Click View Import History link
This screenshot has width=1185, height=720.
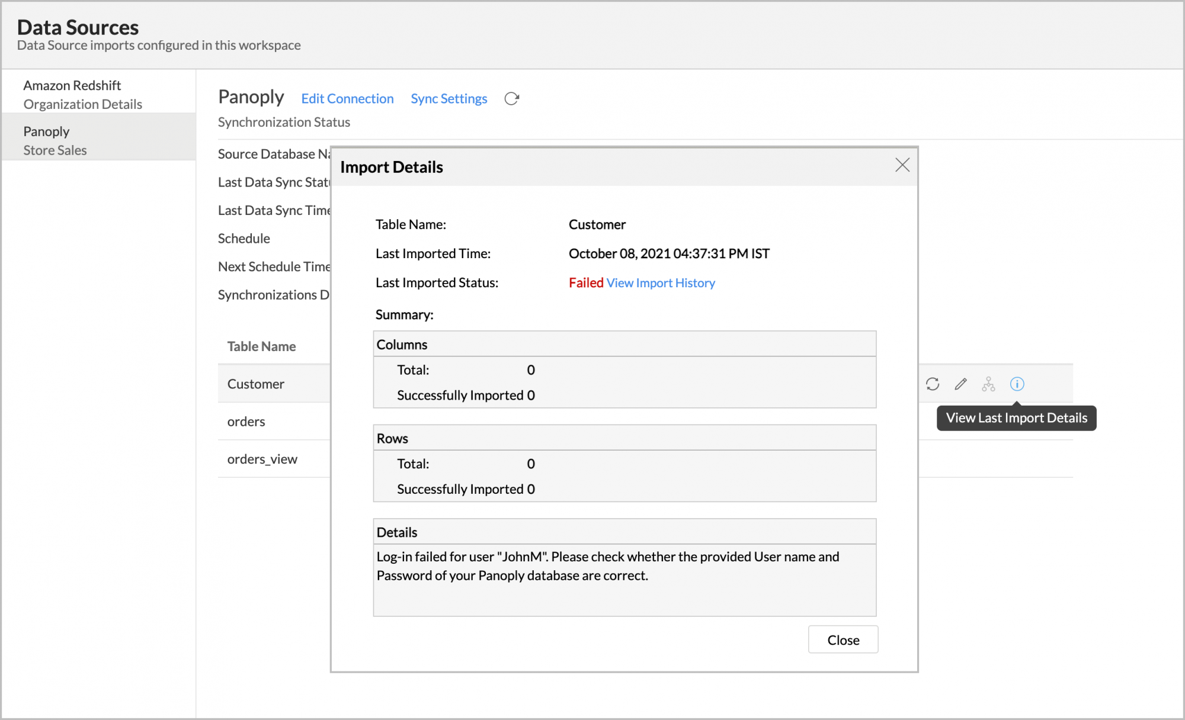661,283
